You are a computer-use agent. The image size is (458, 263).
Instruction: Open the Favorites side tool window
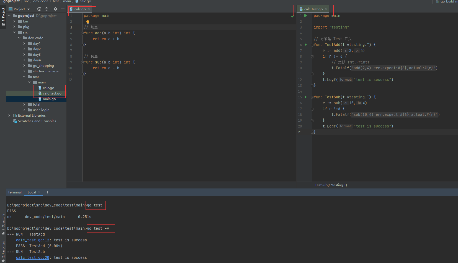pyautogui.click(x=3, y=251)
